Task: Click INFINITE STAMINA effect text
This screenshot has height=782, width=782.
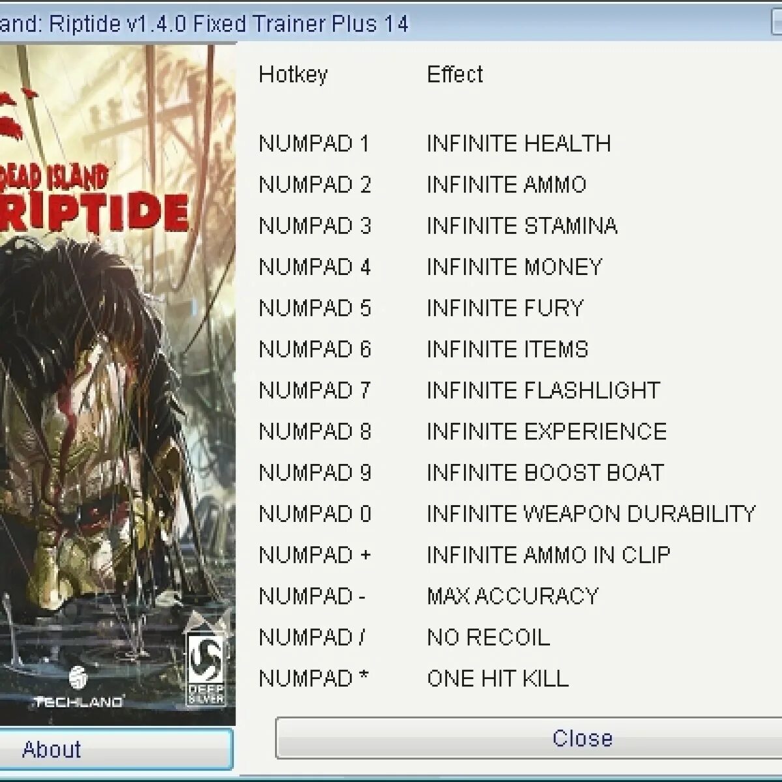Action: [x=522, y=225]
